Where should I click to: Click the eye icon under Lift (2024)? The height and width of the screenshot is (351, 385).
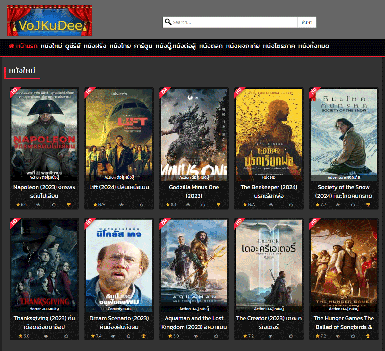pyautogui.click(x=121, y=205)
